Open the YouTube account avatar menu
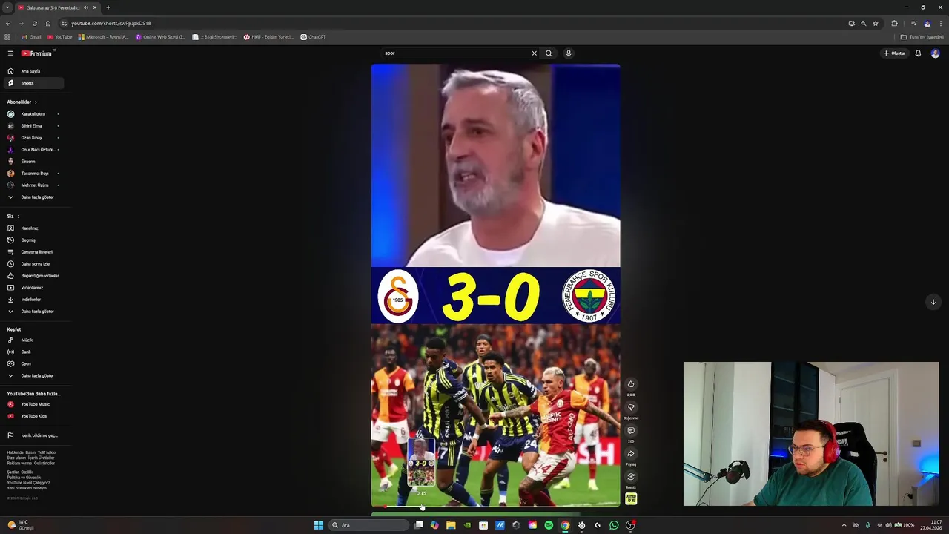This screenshot has height=534, width=949. coord(935,53)
